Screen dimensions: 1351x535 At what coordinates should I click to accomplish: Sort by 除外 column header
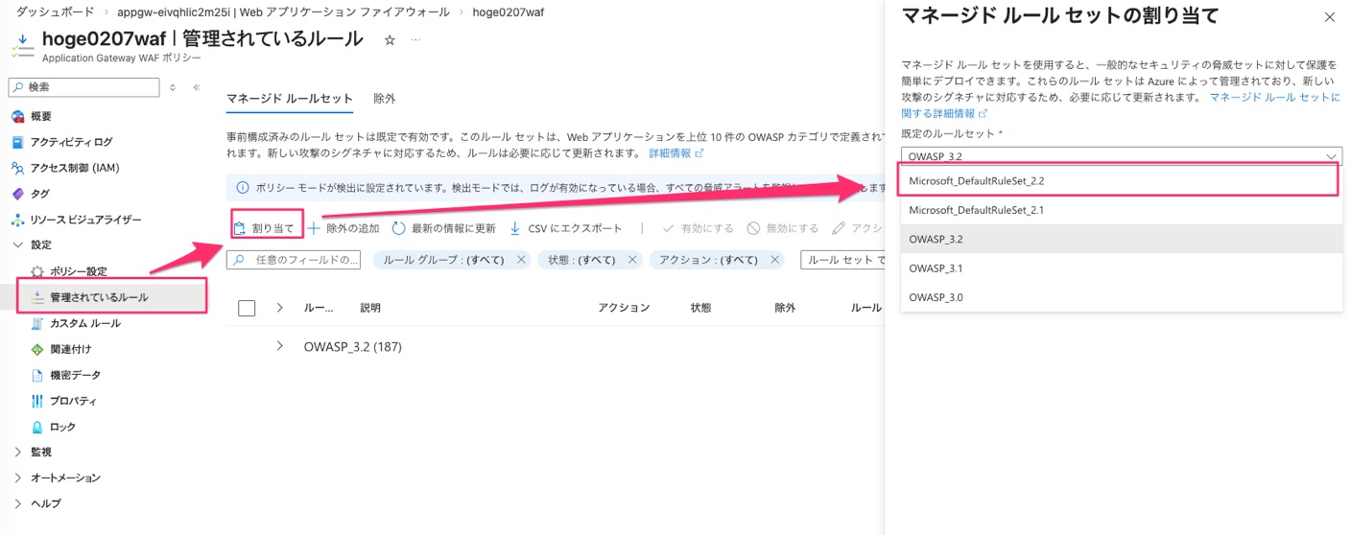pos(785,308)
